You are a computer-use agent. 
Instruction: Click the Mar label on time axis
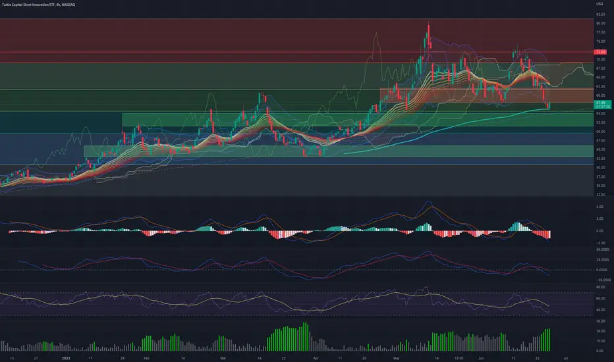point(223,358)
